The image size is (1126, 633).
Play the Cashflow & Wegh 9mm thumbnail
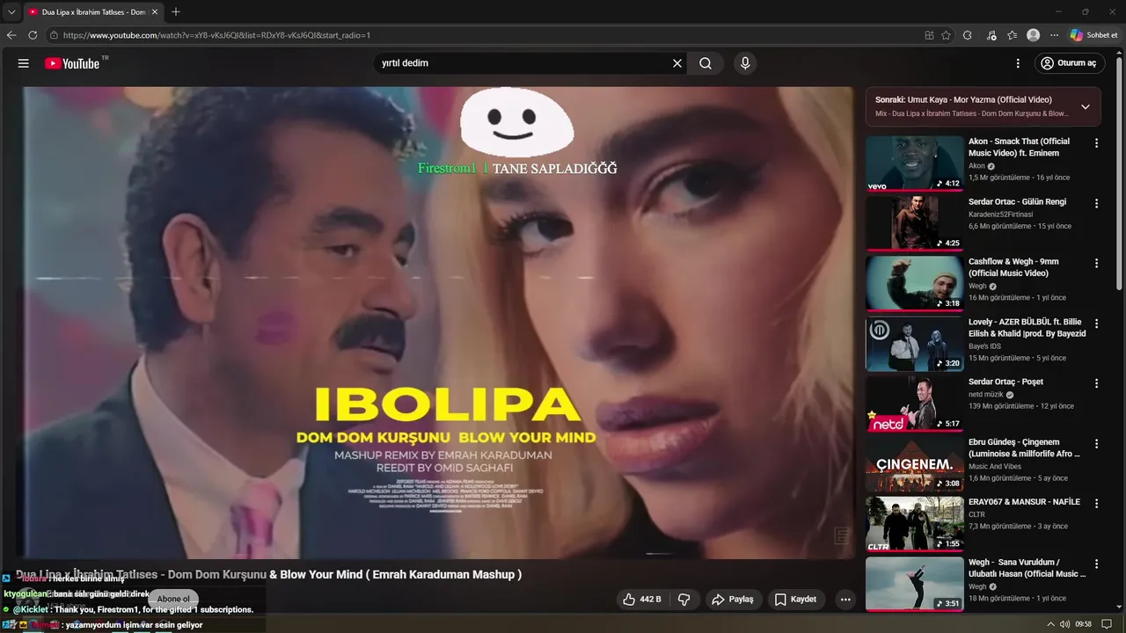click(x=915, y=283)
